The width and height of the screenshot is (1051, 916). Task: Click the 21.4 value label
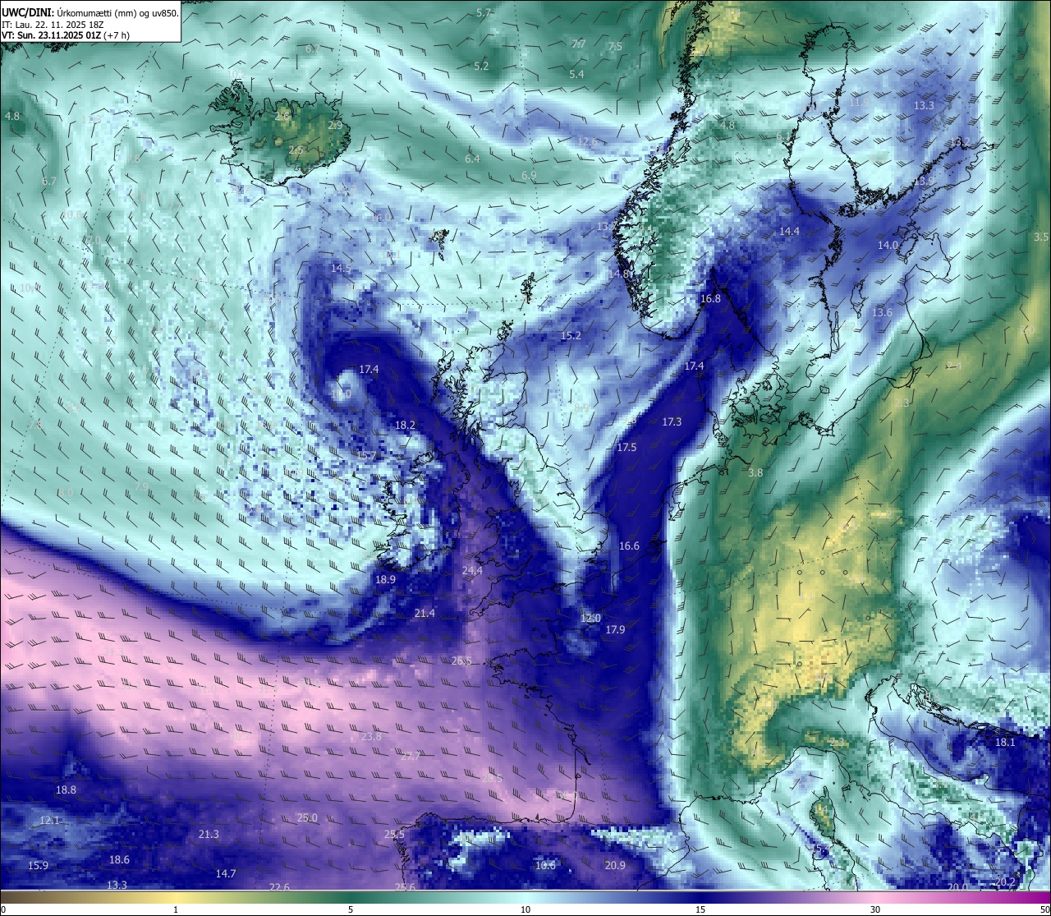pyautogui.click(x=425, y=613)
